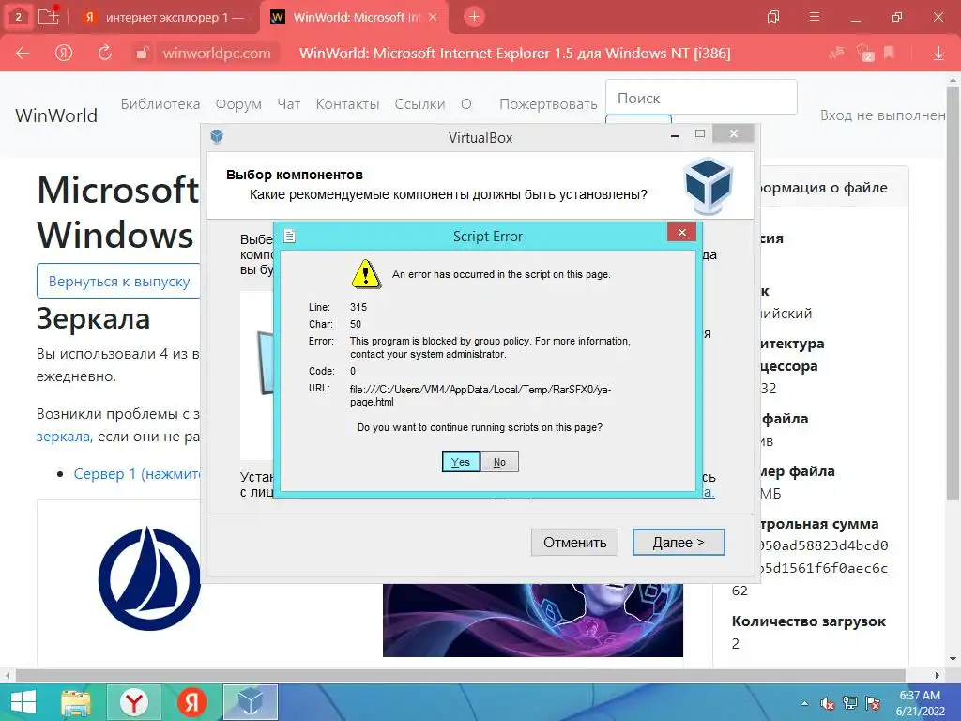Open Yandex Browser taskbar icon

[x=134, y=702]
